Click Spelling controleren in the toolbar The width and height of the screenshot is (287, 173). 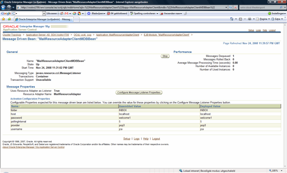(x=143, y=14)
